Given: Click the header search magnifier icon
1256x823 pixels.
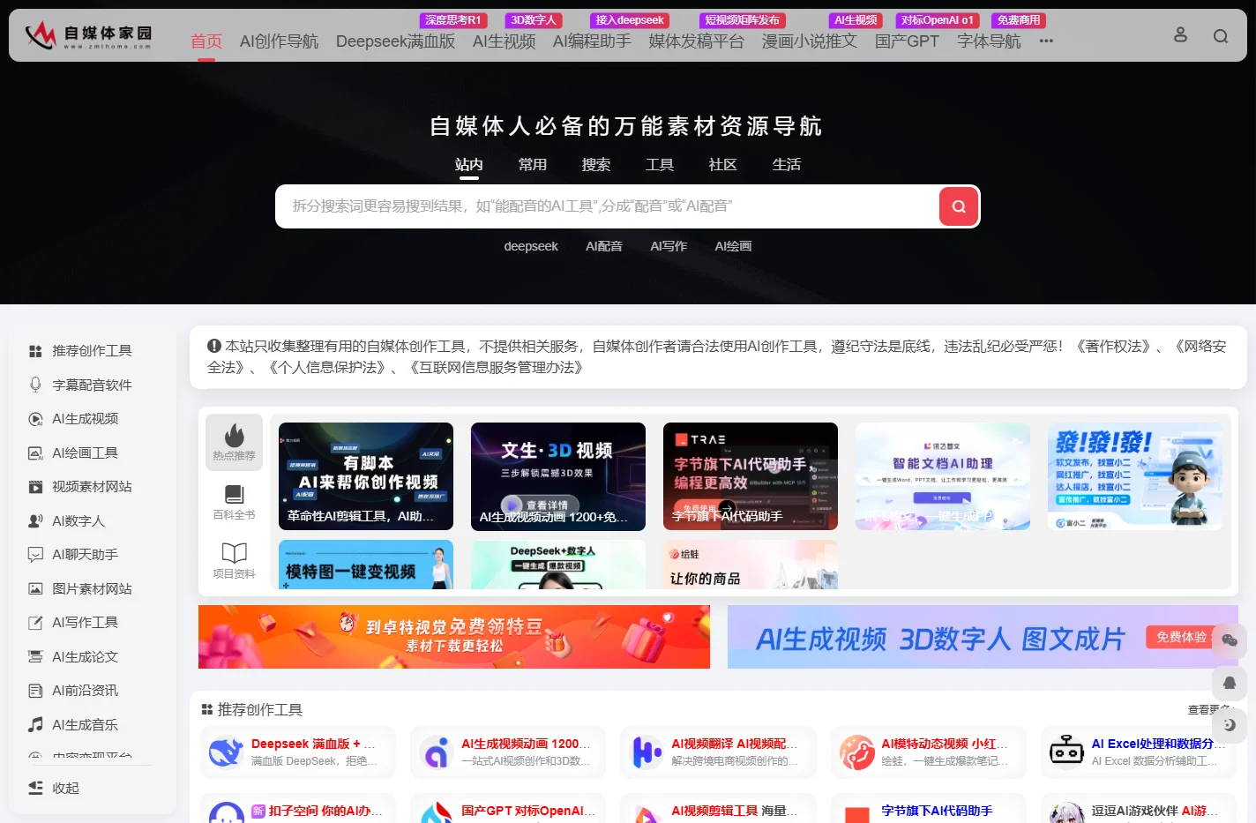Looking at the screenshot, I should coord(1221,36).
